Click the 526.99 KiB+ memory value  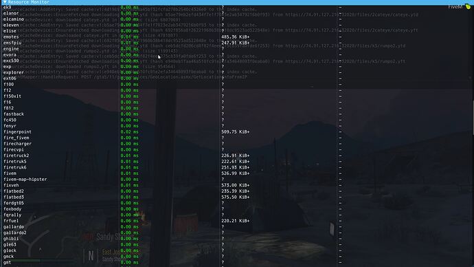click(x=236, y=173)
